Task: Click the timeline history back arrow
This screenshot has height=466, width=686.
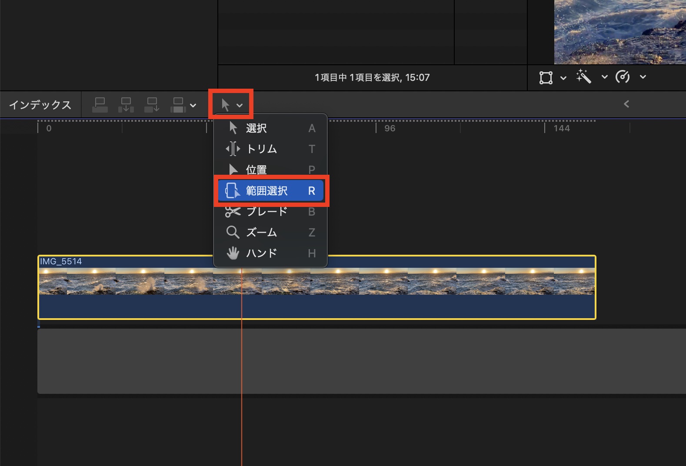Action: click(626, 104)
